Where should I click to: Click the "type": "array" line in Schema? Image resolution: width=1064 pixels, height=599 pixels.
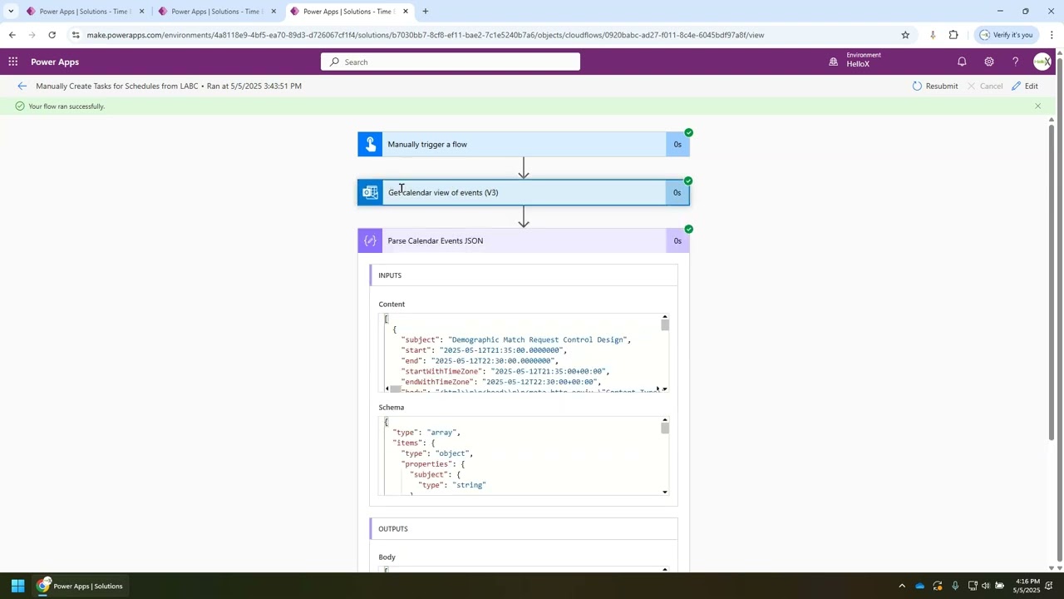pyautogui.click(x=426, y=432)
